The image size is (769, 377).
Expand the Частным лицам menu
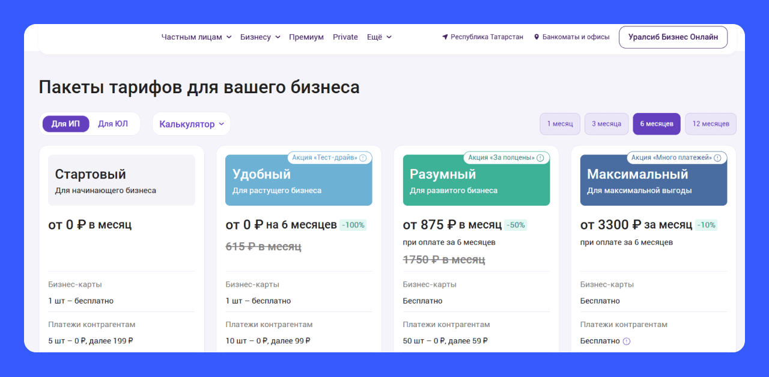point(196,37)
